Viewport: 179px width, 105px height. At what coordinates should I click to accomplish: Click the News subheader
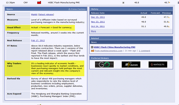click(131, 42)
